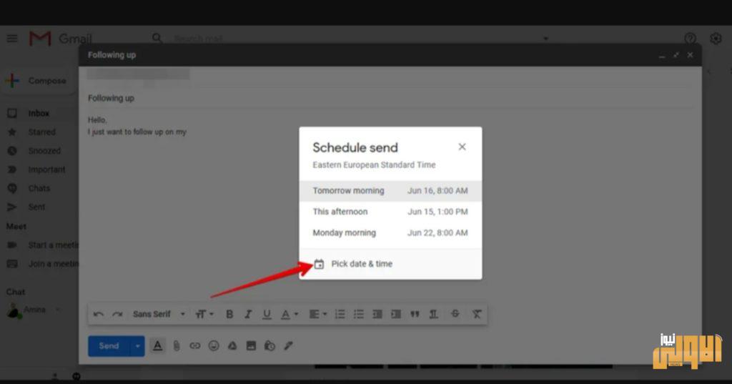Screen dimensions: 732x384
Task: Open the emoji picker
Action: pos(214,345)
